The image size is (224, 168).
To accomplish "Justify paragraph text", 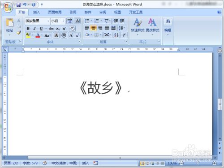I will [107, 28].
